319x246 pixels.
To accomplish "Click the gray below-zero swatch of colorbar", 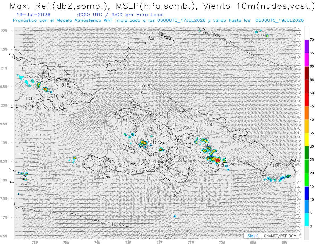I will point(307,233).
